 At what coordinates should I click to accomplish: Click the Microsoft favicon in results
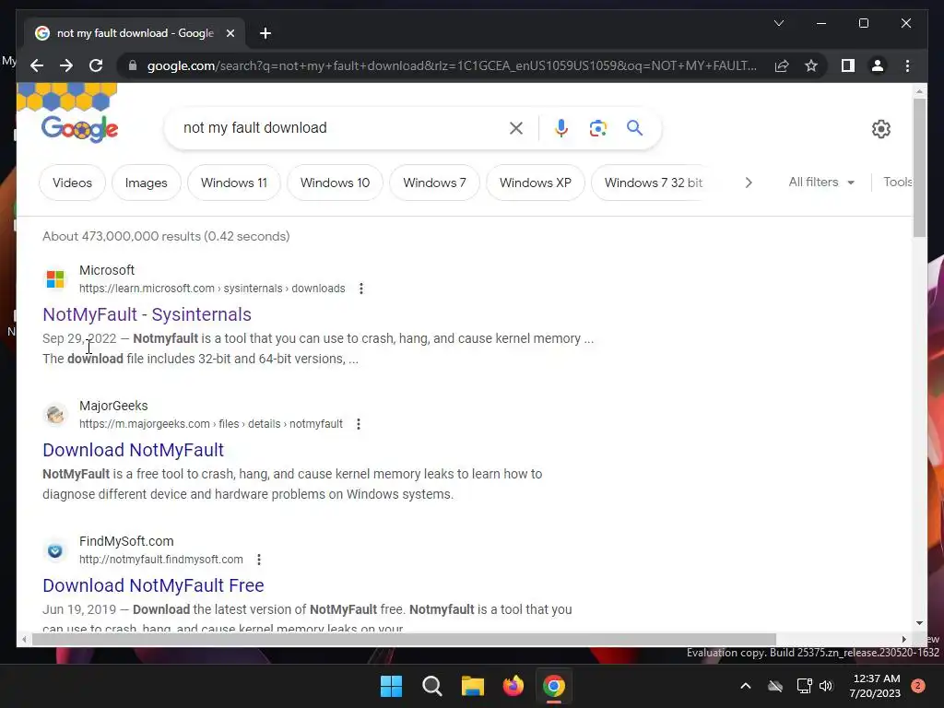click(x=55, y=279)
